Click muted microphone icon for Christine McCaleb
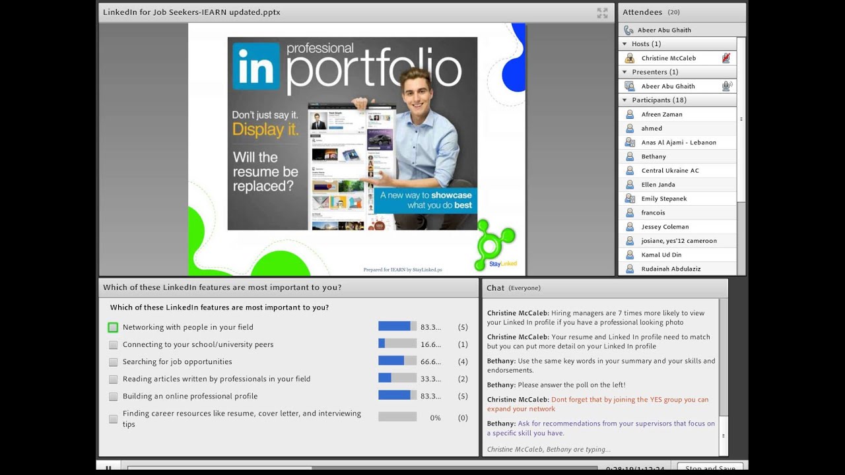Screen dimensions: 845x475 726,58
